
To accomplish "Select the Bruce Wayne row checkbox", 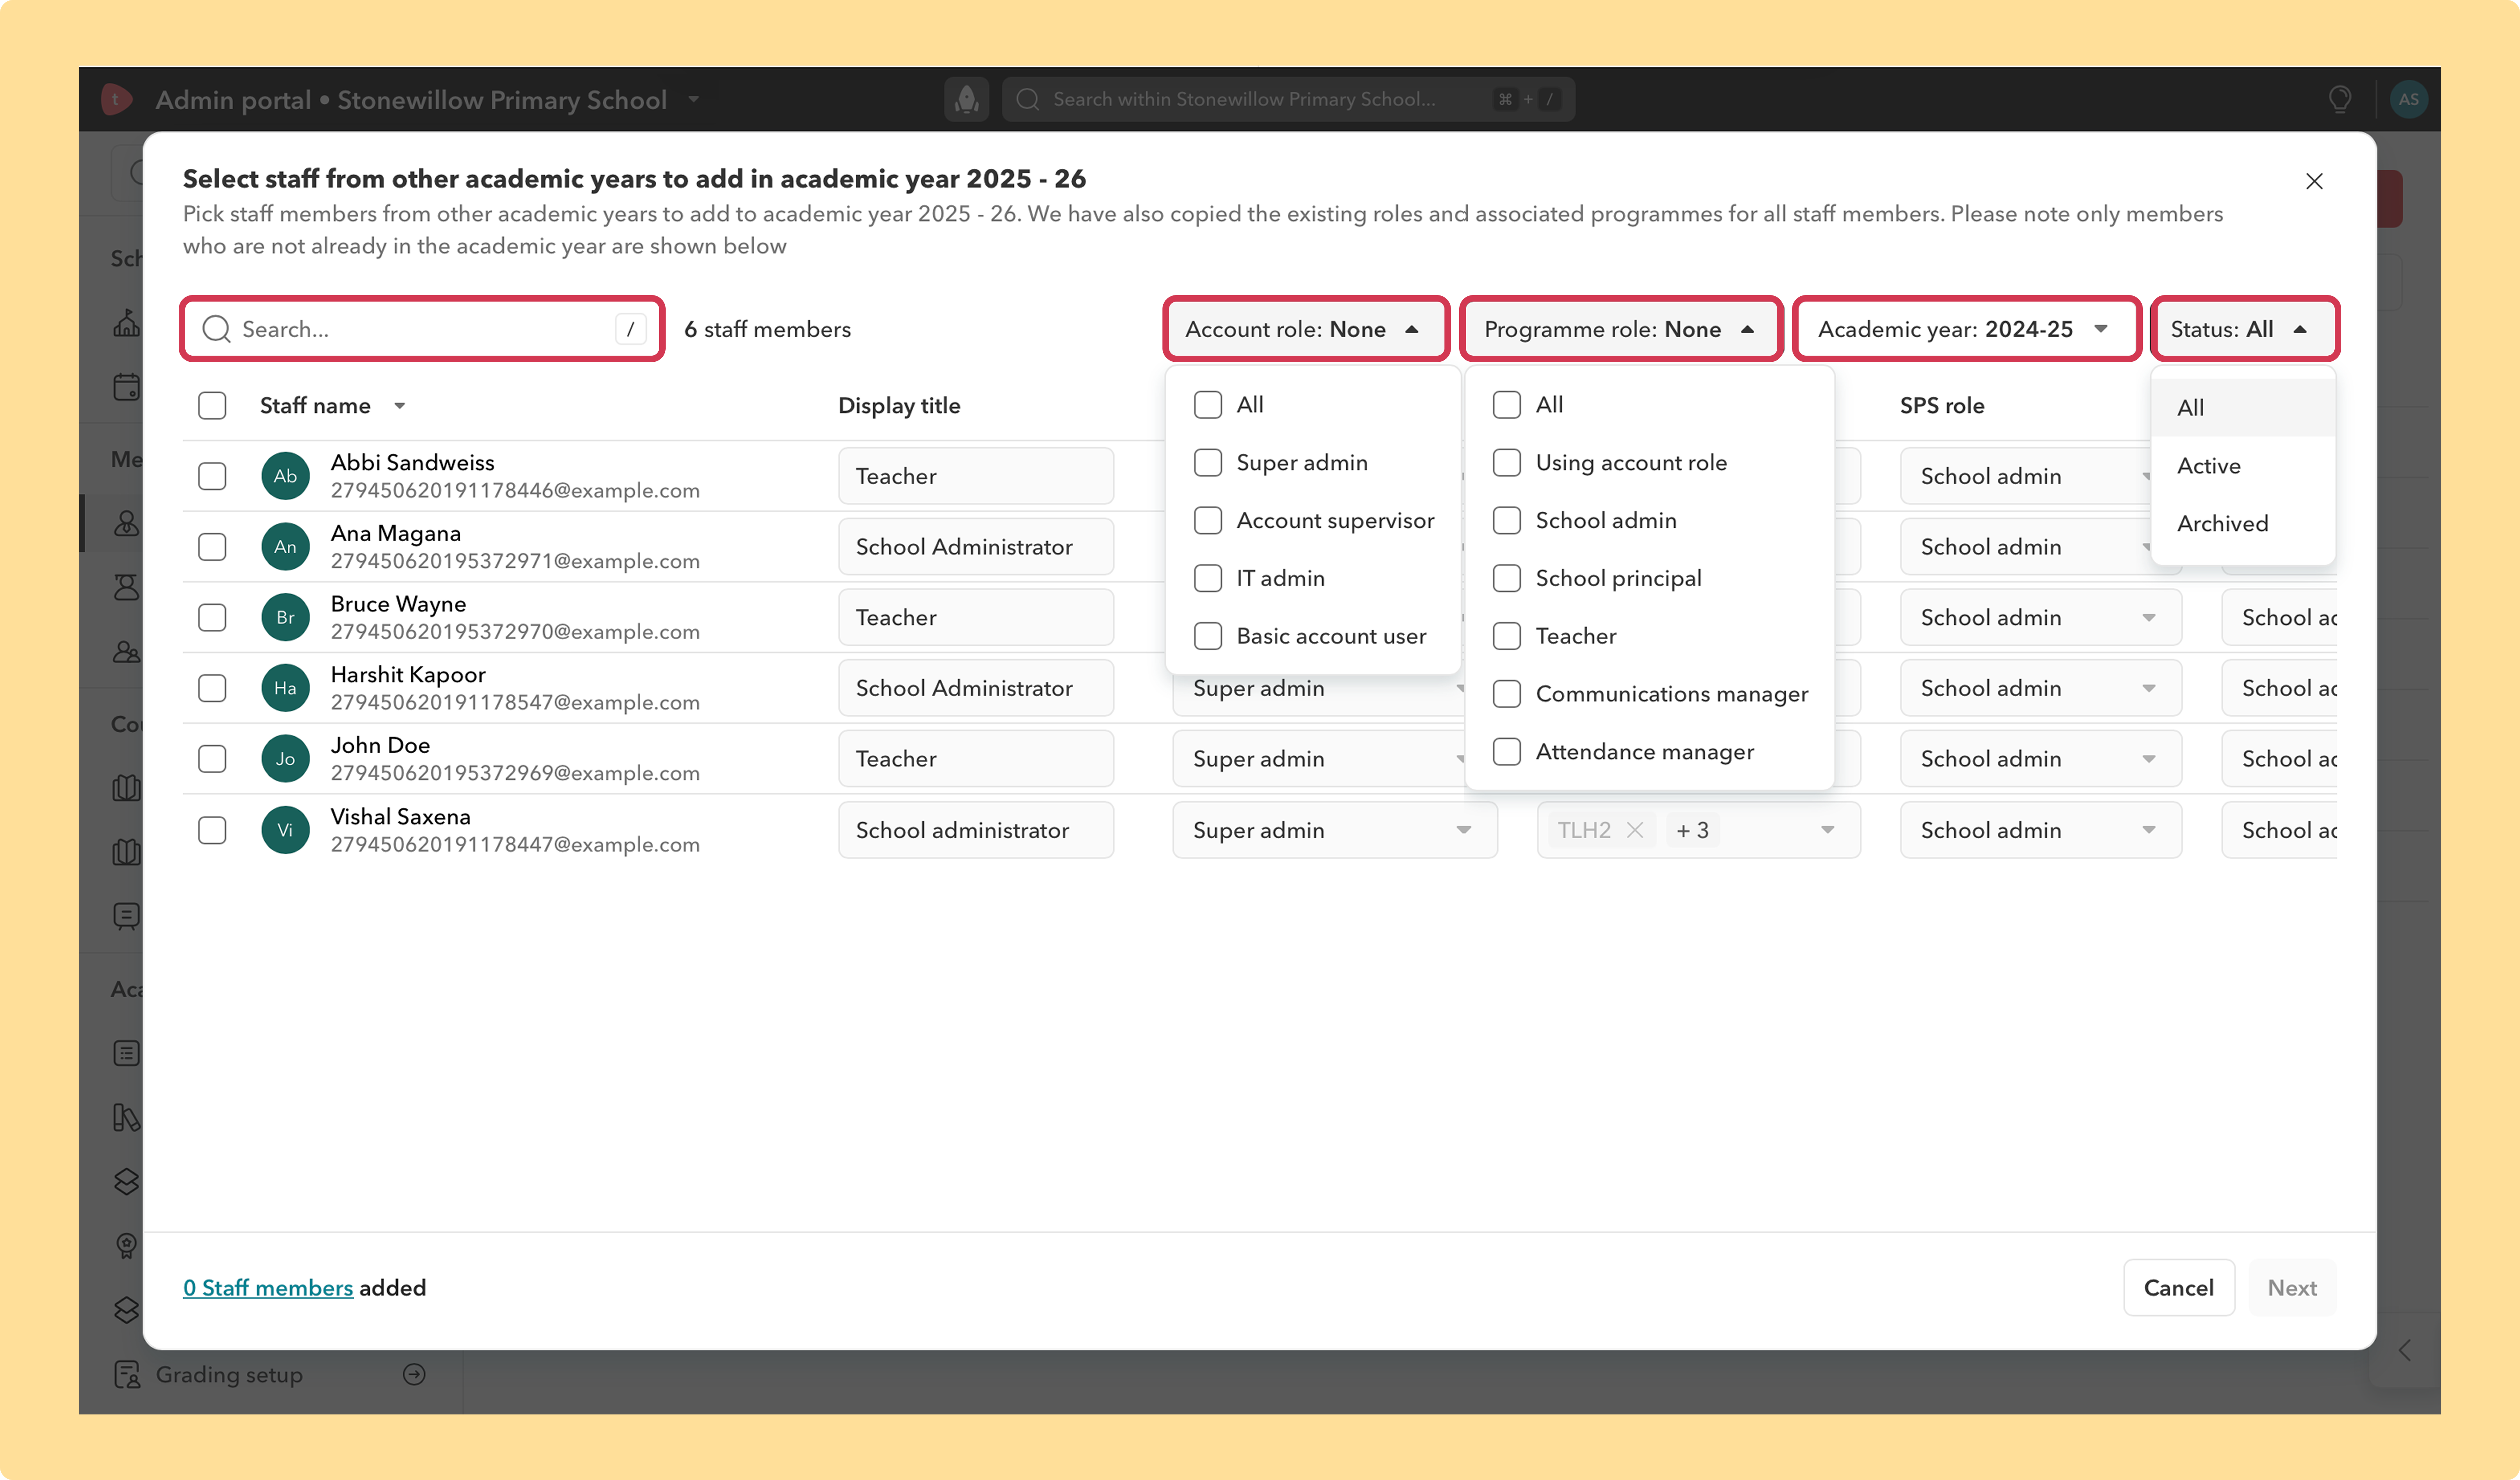I will point(212,617).
